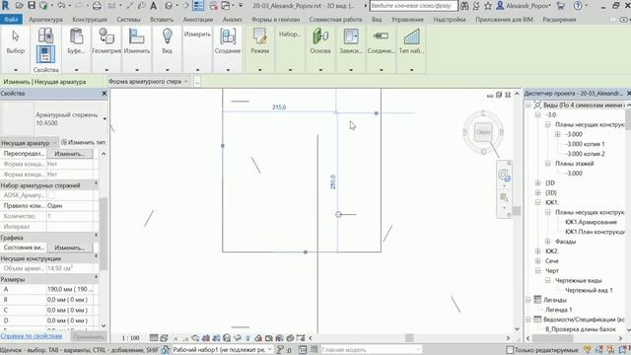Expand the 'КЖ2.' node in project browser
631x355 pixels.
pos(538,251)
